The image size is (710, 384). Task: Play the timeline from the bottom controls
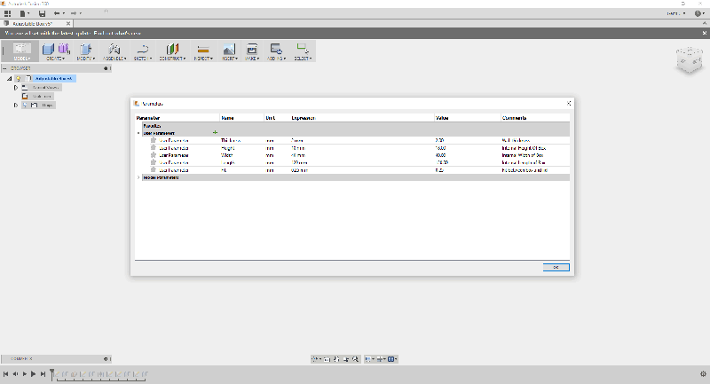click(x=26, y=374)
